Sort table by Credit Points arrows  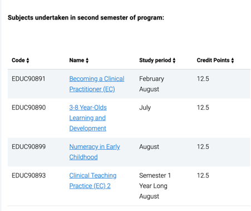click(x=233, y=60)
